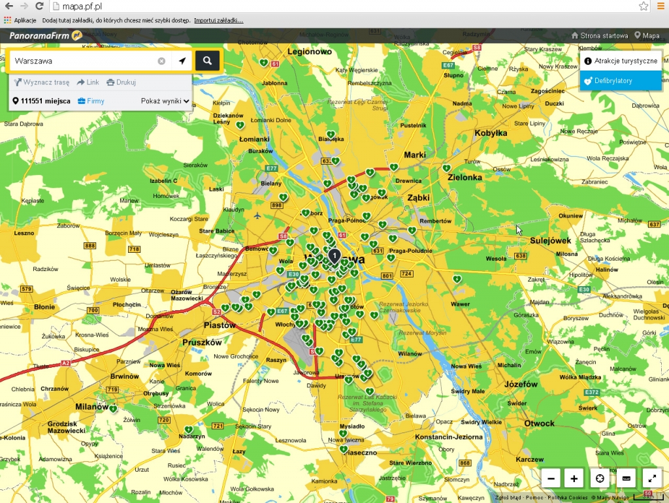The image size is (669, 503).
Task: Click into the Warszawa search field
Action: 82,61
